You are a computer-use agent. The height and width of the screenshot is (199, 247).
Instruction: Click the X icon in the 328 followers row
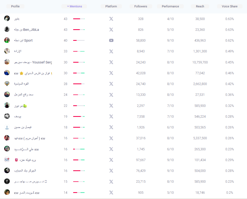(x=111, y=19)
